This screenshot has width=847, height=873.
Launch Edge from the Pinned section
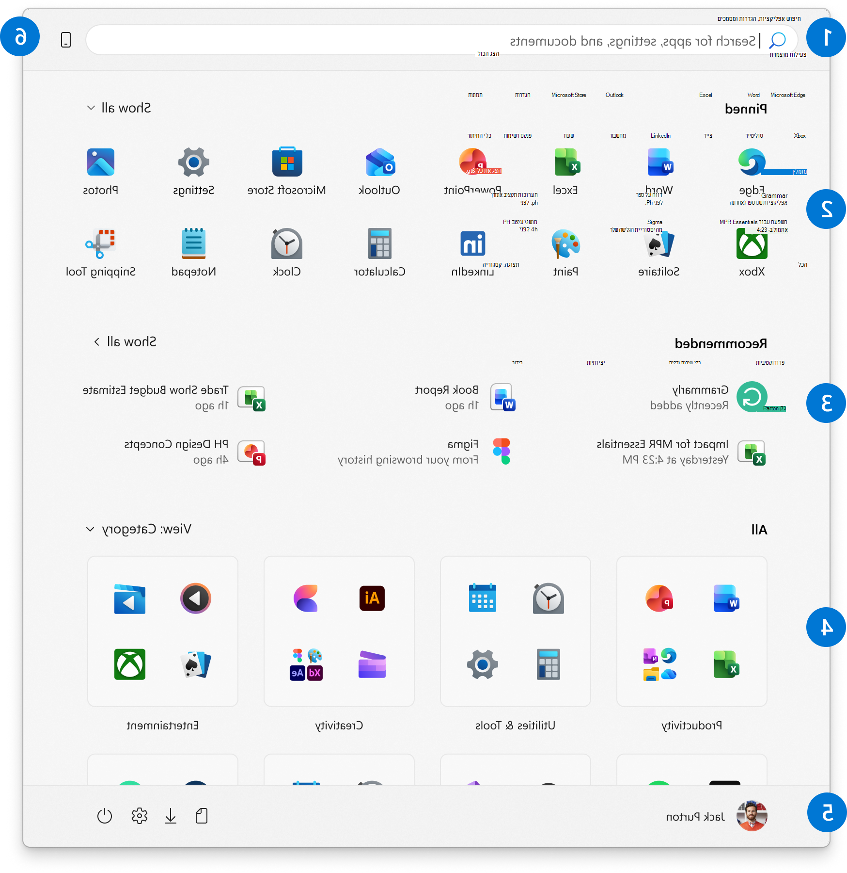pos(752,172)
